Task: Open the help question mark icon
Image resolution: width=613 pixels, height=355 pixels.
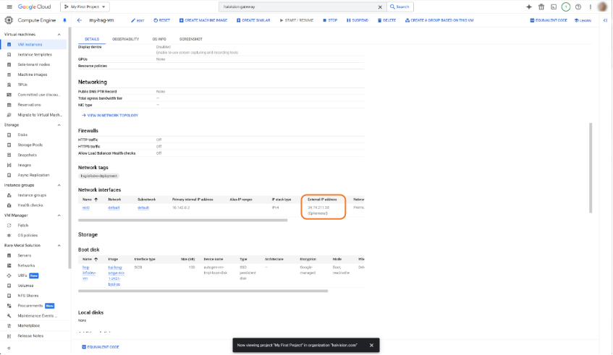Action: pos(578,7)
